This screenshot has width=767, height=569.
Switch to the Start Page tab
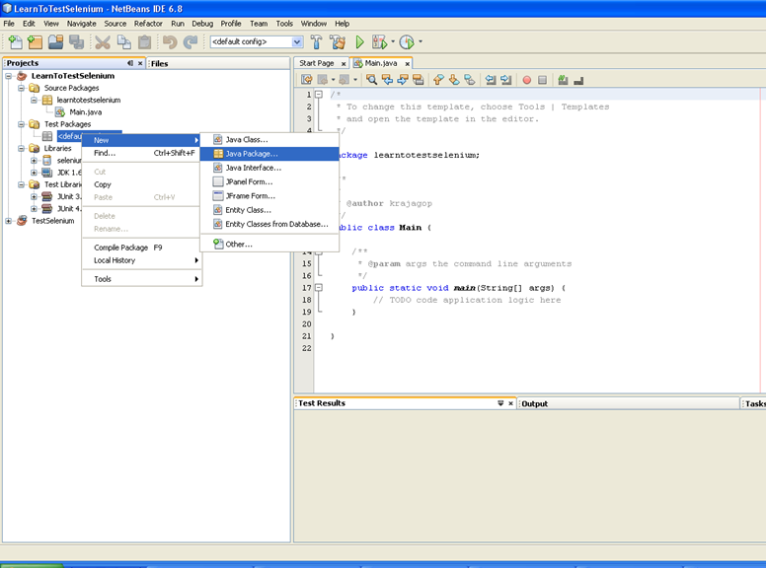click(x=317, y=63)
